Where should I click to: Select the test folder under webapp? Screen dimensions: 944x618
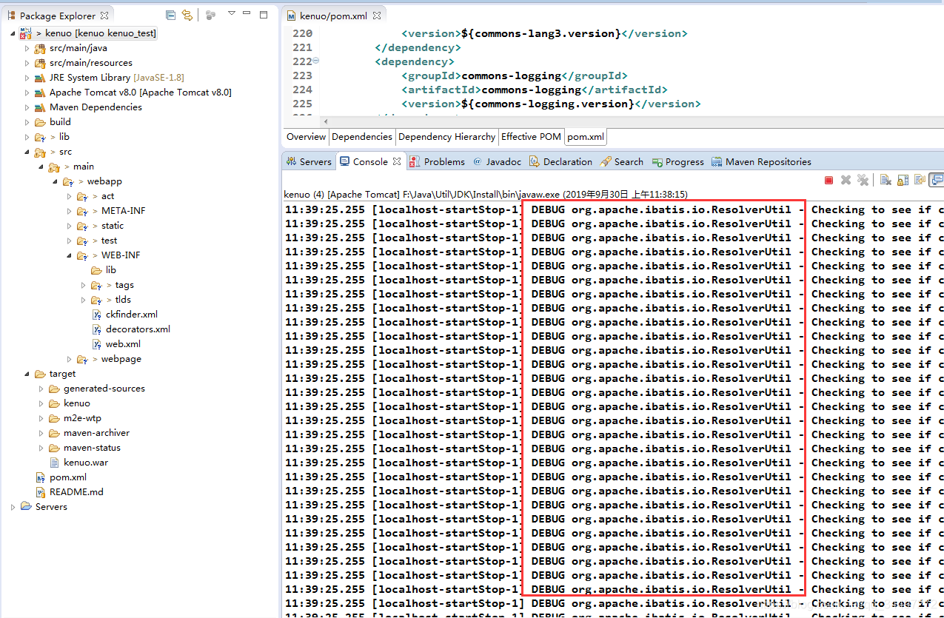109,241
